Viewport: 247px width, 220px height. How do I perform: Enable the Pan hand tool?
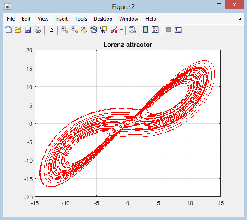click(x=84, y=30)
